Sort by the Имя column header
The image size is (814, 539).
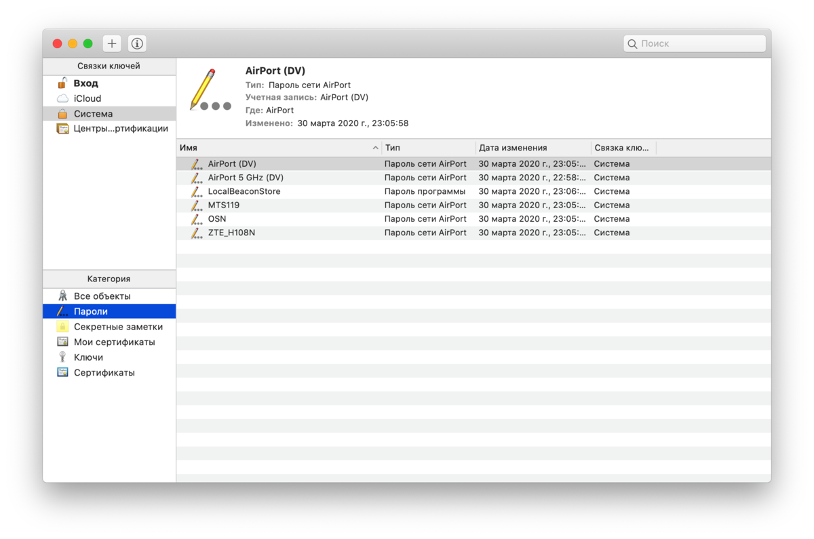279,148
